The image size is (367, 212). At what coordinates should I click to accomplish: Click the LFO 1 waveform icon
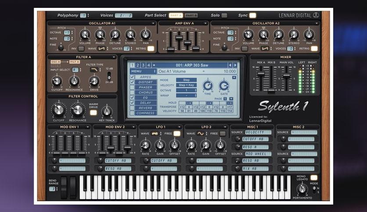tap(155, 133)
